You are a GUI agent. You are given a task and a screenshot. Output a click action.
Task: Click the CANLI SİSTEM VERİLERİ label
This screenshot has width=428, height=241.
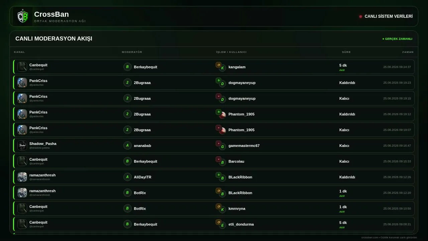point(389,16)
